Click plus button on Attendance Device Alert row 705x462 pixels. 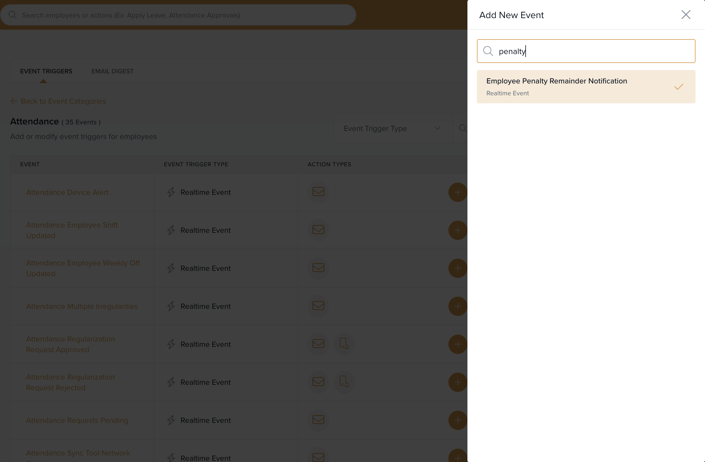coord(457,192)
